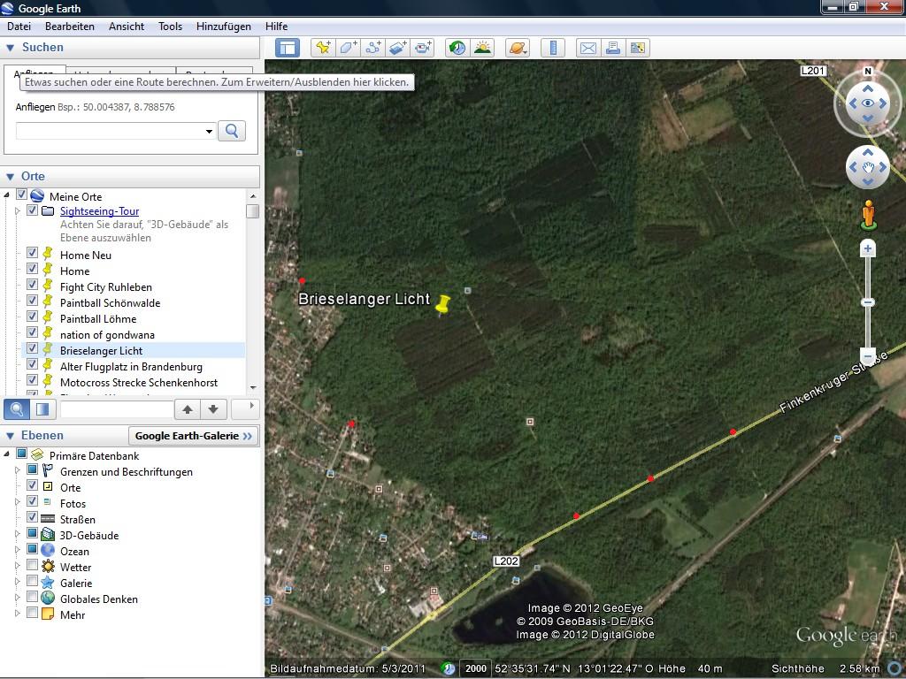Select Motocross Strecke Schenkenhorst placemark
Viewport: 906px width, 679px height.
(x=139, y=383)
